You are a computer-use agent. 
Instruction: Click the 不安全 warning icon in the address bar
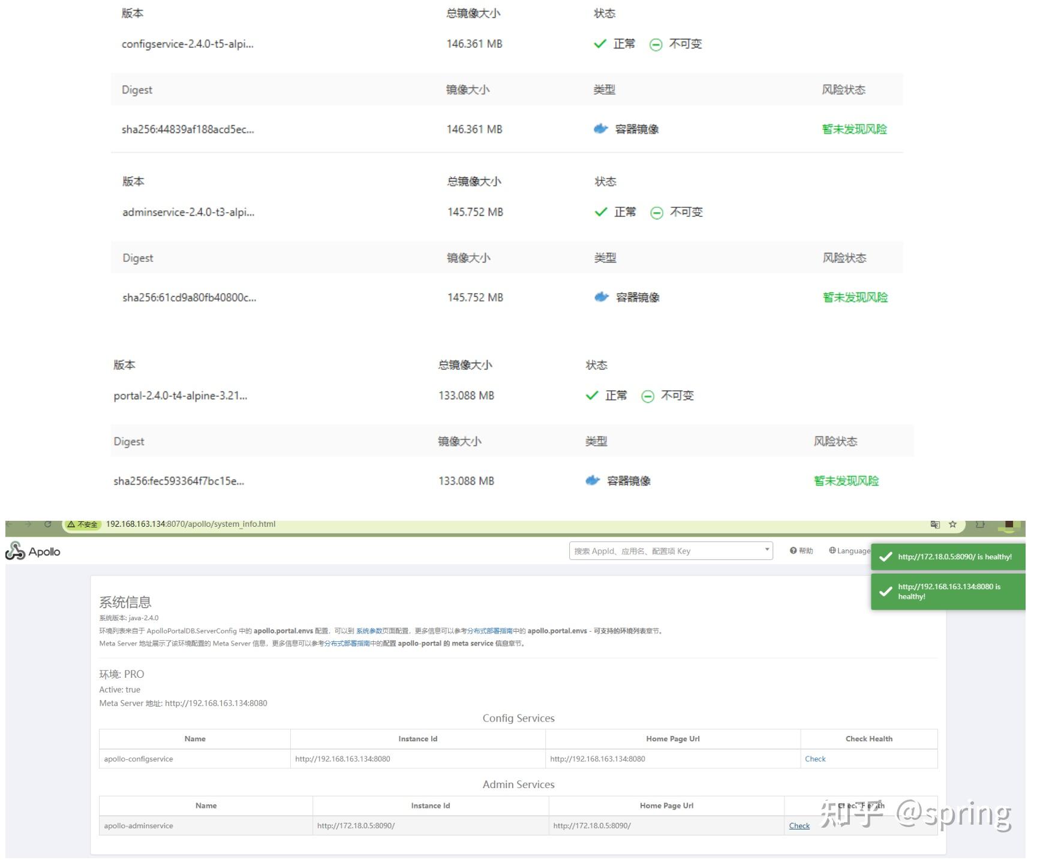[x=71, y=524]
